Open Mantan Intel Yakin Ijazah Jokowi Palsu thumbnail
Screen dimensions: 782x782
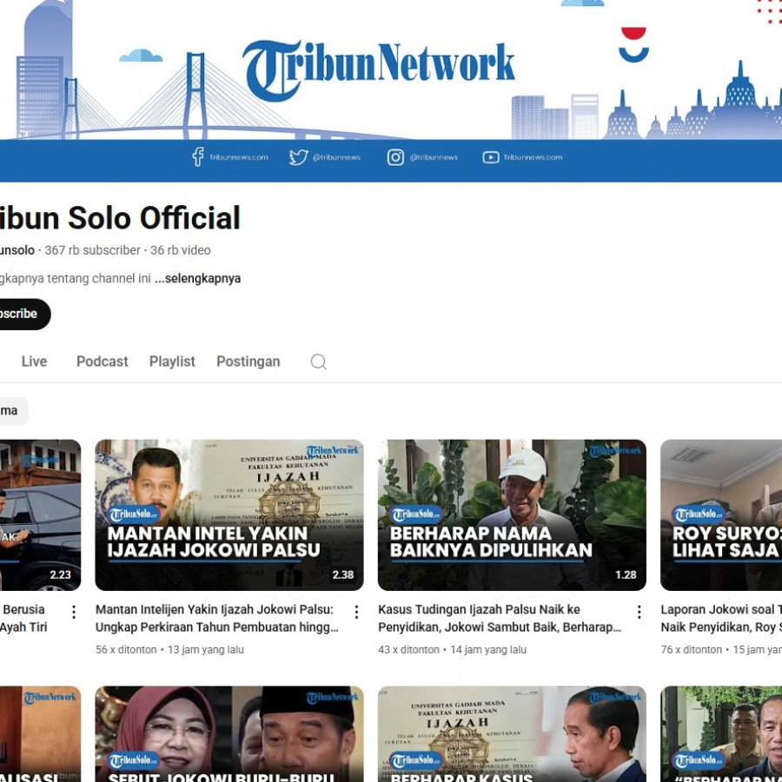pyautogui.click(x=229, y=514)
